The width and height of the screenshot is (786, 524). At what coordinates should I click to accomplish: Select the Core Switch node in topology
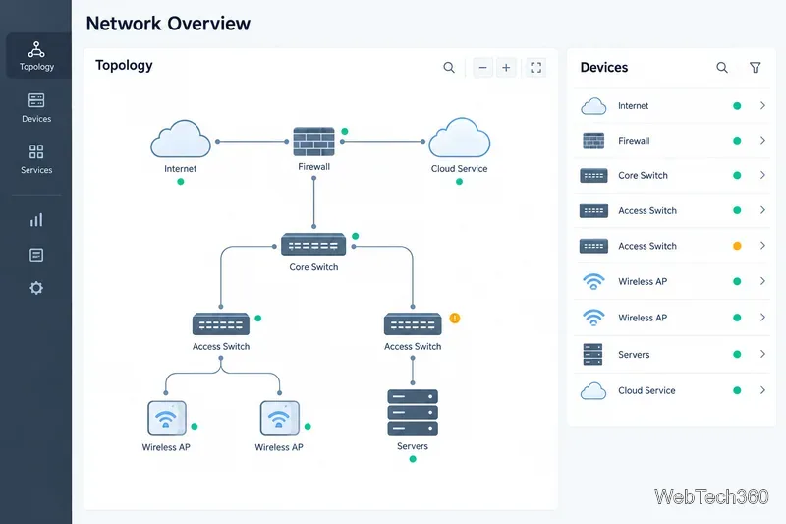click(x=313, y=245)
